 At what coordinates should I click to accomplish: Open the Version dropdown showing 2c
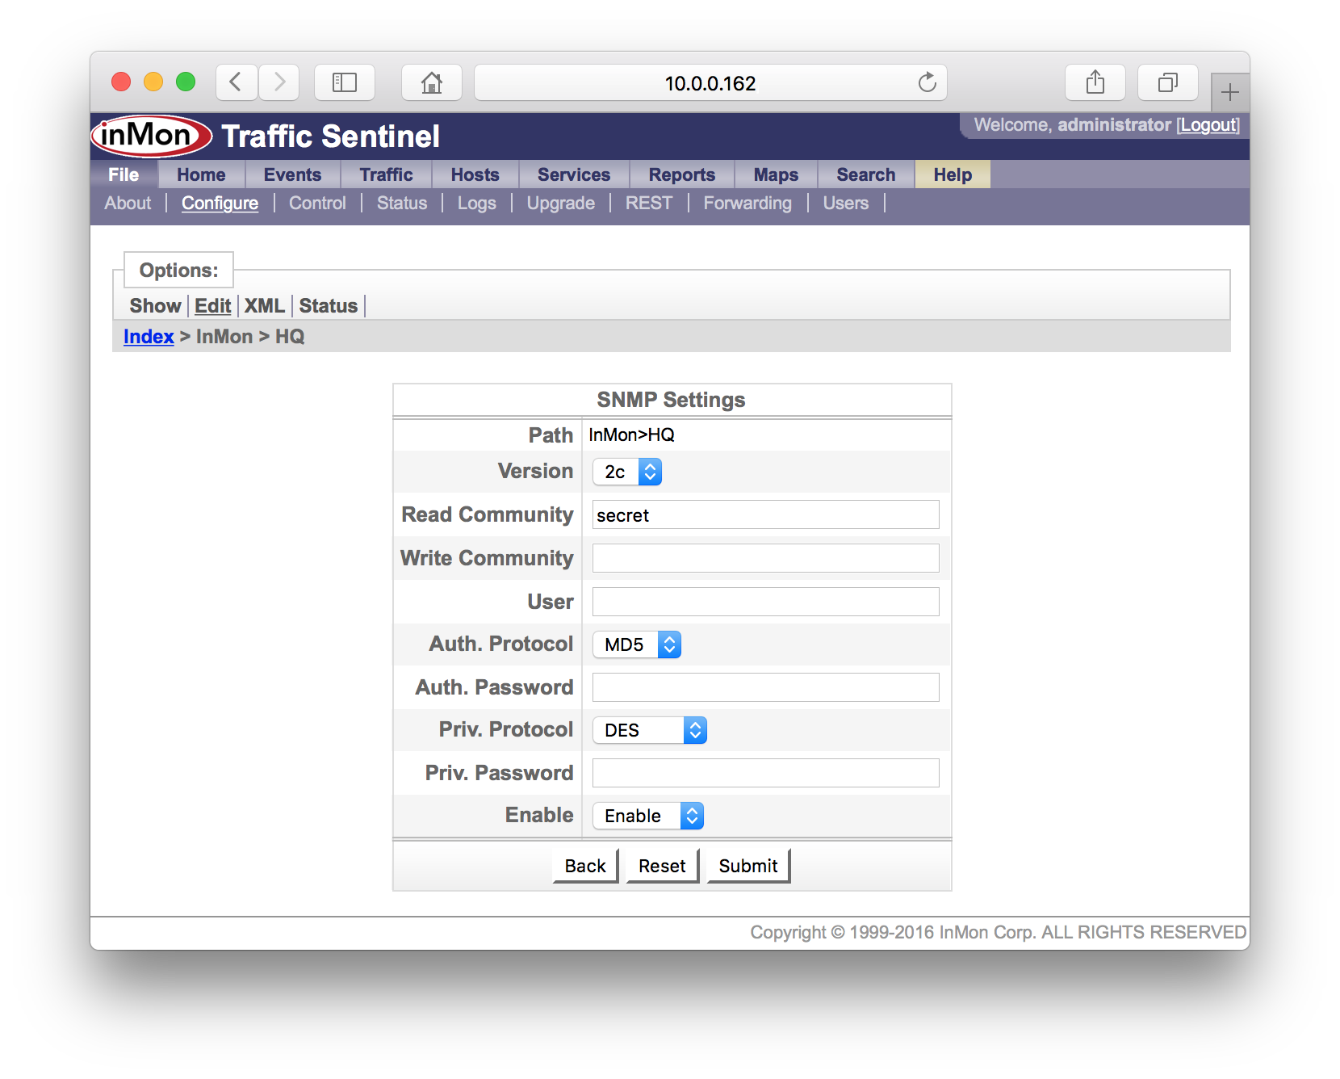coord(627,472)
